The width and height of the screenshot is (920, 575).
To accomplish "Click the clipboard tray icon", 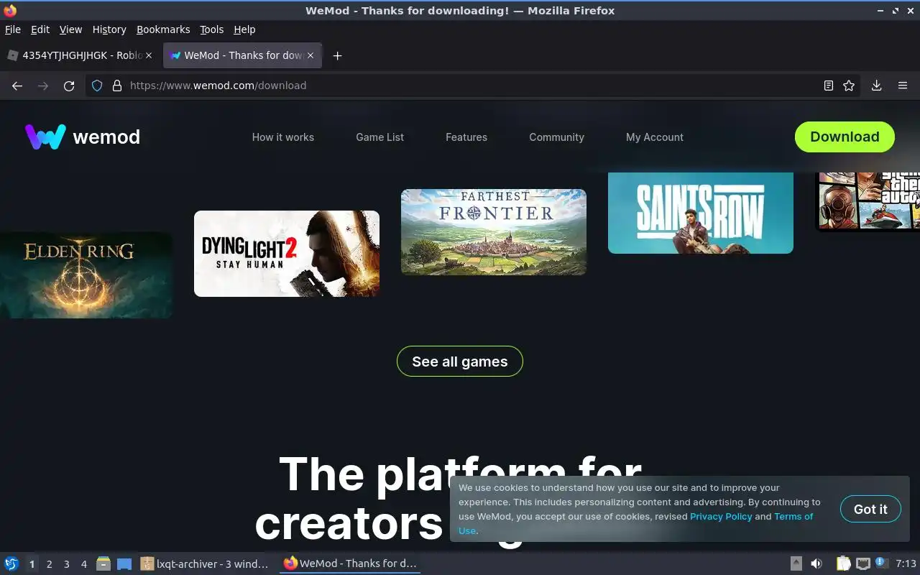I will click(x=843, y=563).
